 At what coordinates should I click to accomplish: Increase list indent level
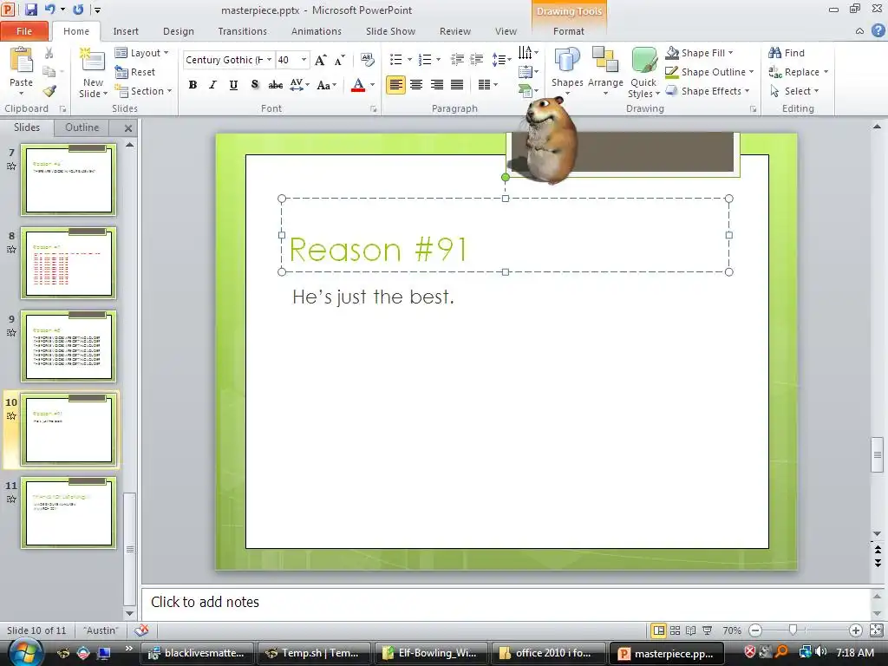[x=477, y=60]
